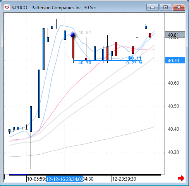Click the 10-05:59 time axis label
The width and height of the screenshot is (189, 186).
click(36, 179)
